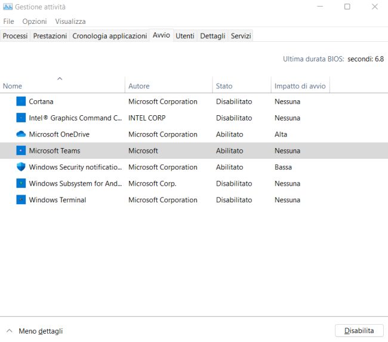Open the Cronologia applicazioni tab
Viewport: 388px width, 342px height.
click(110, 36)
